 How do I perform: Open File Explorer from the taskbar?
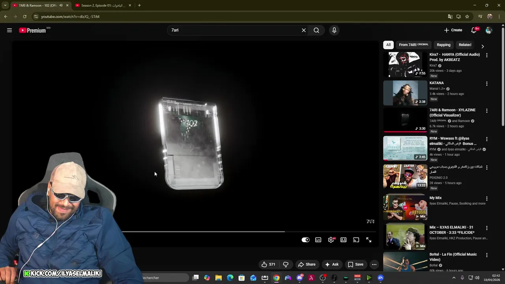coord(219,278)
